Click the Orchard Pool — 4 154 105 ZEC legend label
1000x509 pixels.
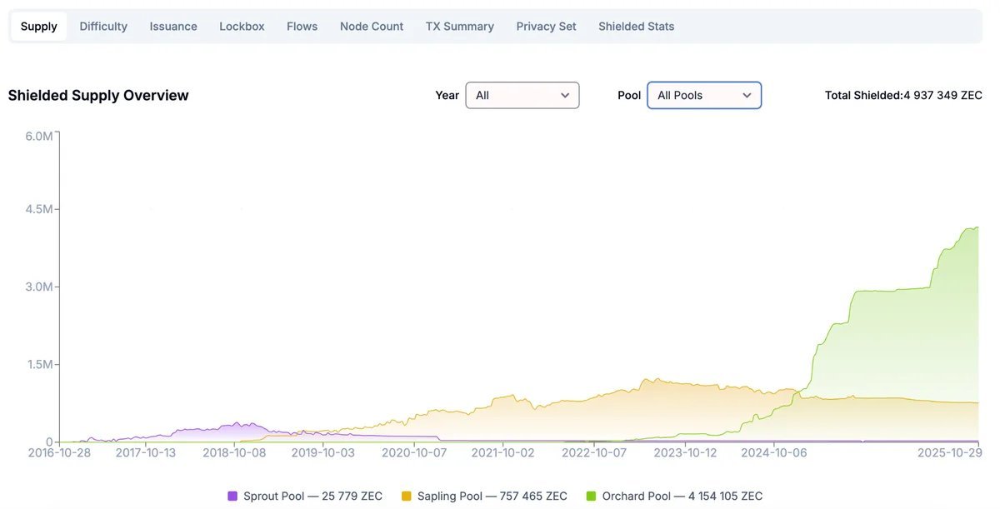pos(682,497)
